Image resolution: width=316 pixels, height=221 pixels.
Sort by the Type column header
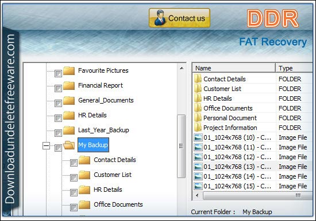click(294, 68)
